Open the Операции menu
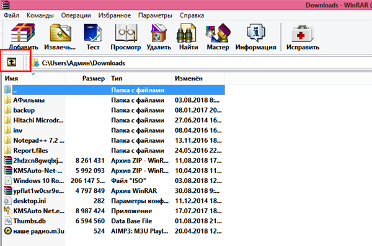Screen dimensions: 372x246 tap(76, 15)
